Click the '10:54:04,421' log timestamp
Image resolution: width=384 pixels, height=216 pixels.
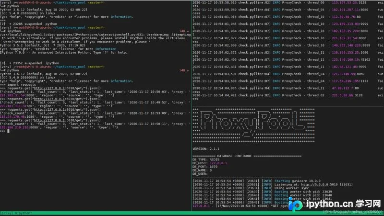click(226, 95)
